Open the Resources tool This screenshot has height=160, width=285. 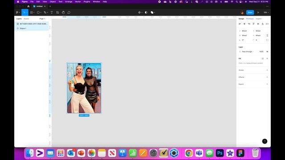pos(57,12)
